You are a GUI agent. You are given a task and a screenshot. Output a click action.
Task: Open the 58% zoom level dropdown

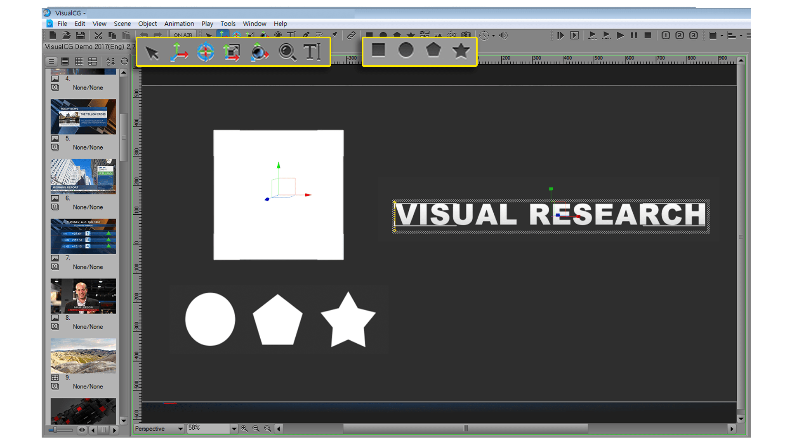234,429
